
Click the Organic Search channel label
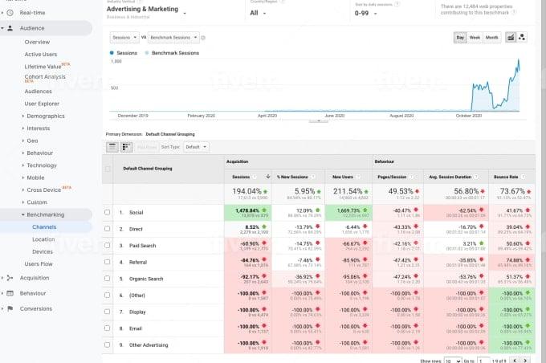coord(146,279)
